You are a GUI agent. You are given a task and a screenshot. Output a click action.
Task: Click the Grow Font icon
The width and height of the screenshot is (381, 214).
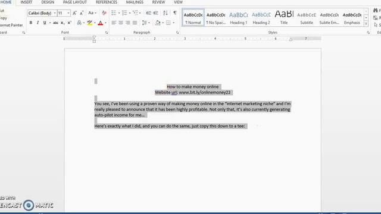(74, 13)
